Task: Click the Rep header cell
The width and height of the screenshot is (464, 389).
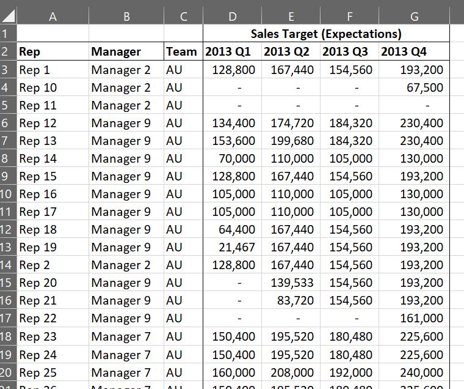Action: click(x=53, y=51)
